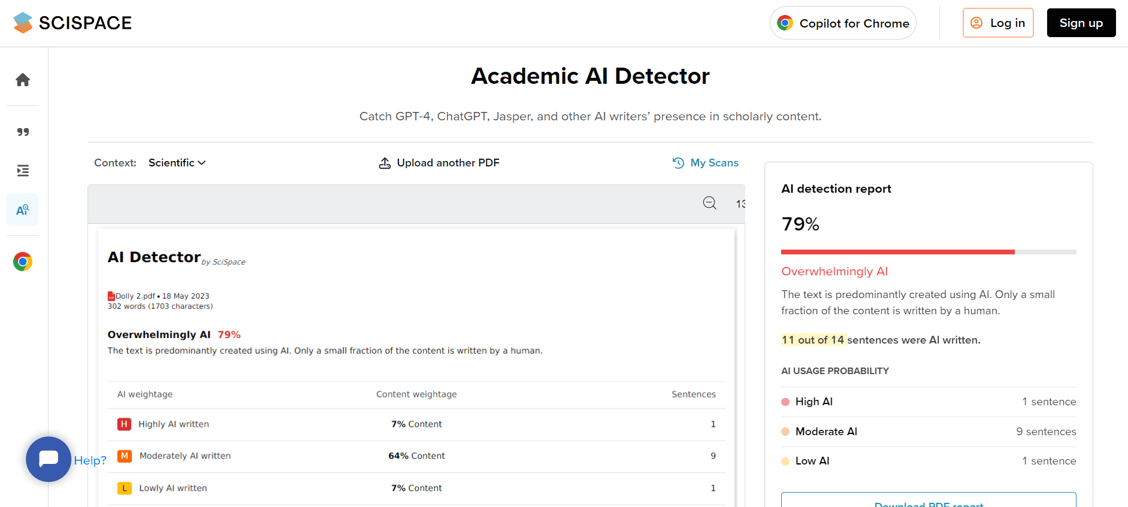Click the 'Sentences' column header
1128x507 pixels.
click(694, 394)
